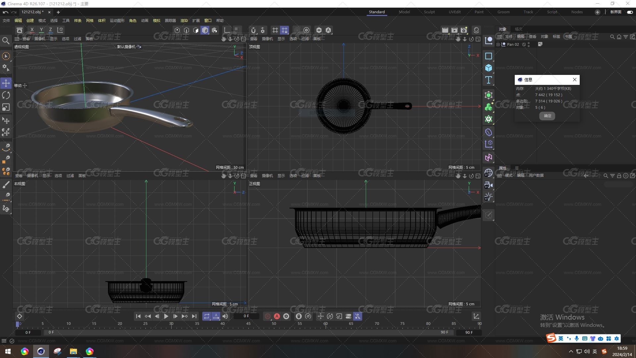Click the points mode icon

point(177,30)
